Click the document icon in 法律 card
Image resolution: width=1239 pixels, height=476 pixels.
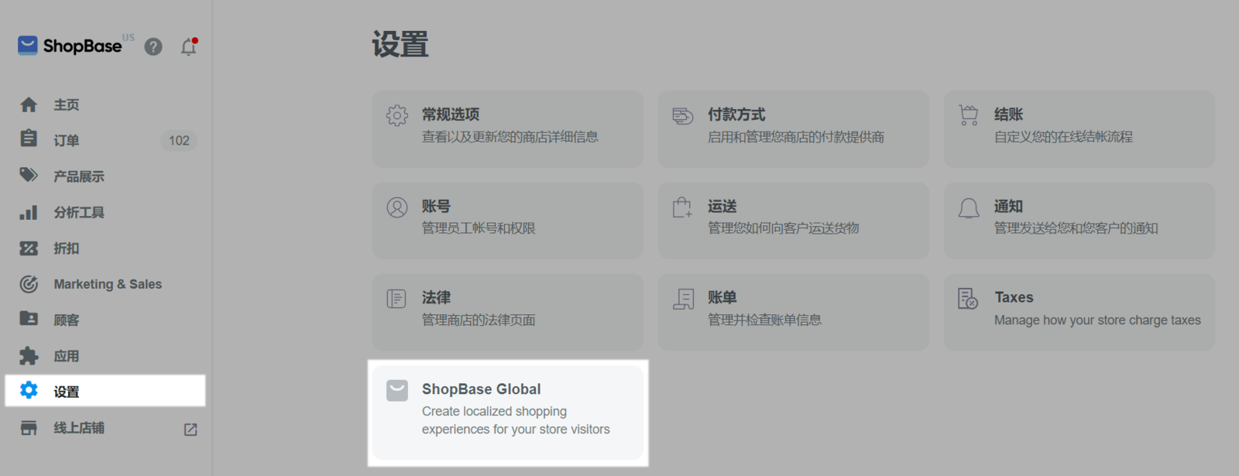396,299
